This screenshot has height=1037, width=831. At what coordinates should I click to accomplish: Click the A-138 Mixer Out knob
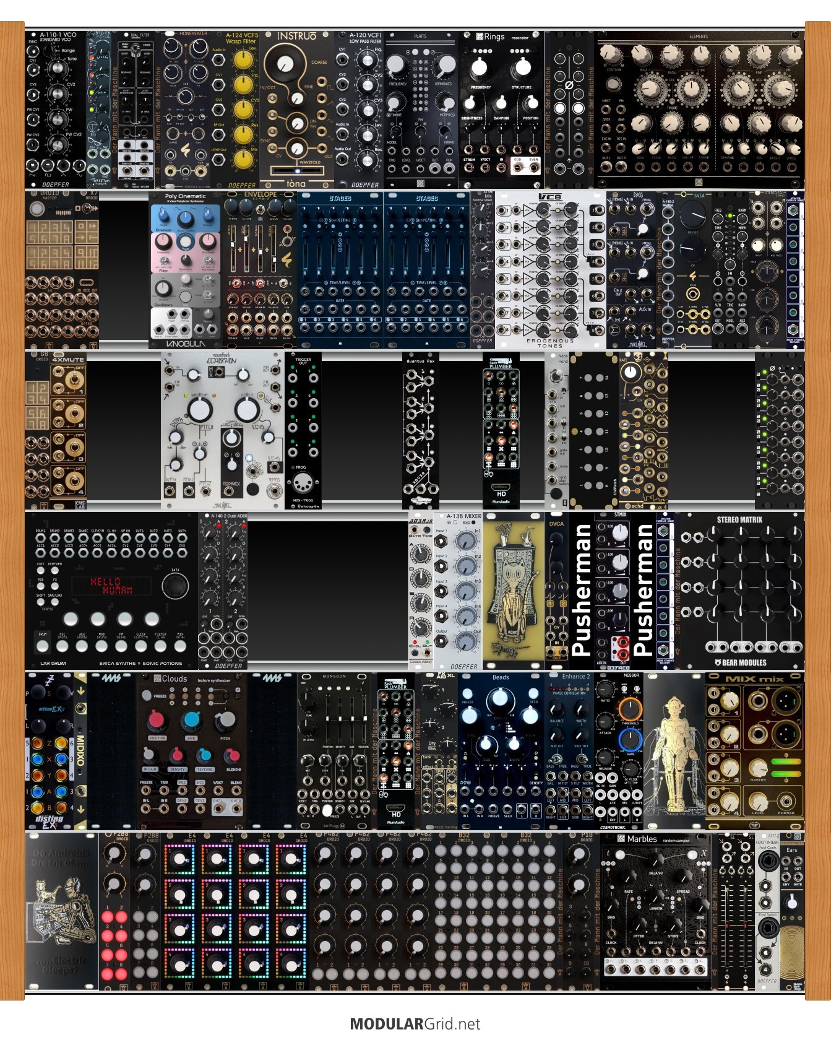[x=465, y=642]
